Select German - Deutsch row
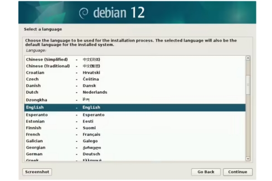This screenshot has width=272, height=181. pyautogui.click(x=135, y=154)
